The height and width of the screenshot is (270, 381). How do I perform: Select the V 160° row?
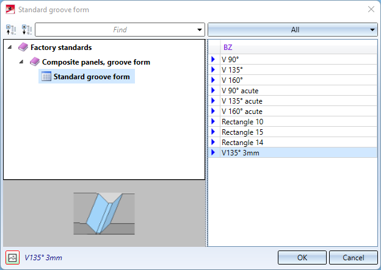tap(292, 80)
